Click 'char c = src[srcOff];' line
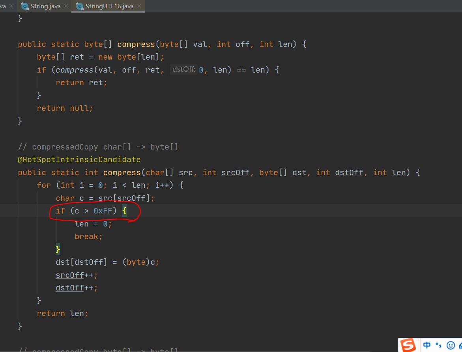The width and height of the screenshot is (462, 352). click(x=105, y=198)
